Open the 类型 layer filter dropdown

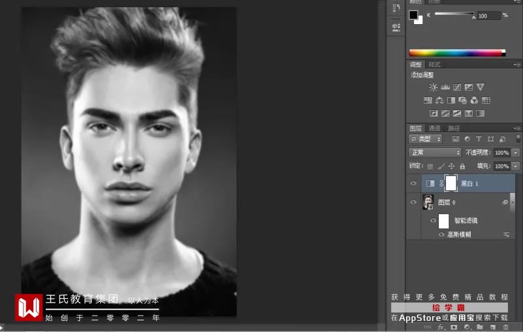[426, 139]
